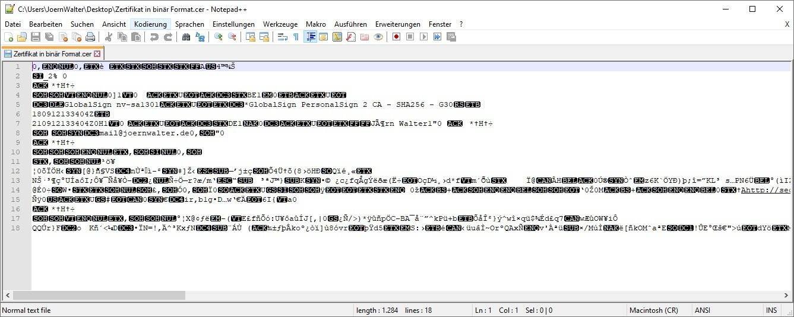The width and height of the screenshot is (794, 317).
Task: Click the Zoom in magnifier icon
Action: click(219, 37)
